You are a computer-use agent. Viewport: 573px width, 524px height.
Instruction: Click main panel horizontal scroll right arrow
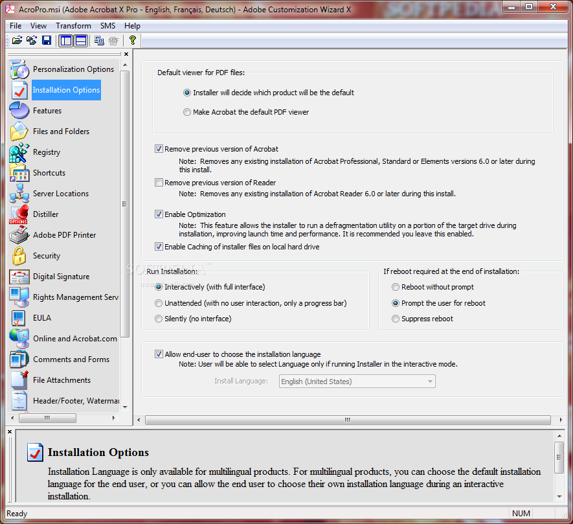(561, 420)
